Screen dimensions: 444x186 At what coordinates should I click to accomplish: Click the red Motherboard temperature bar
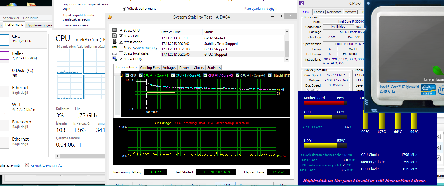325,103
